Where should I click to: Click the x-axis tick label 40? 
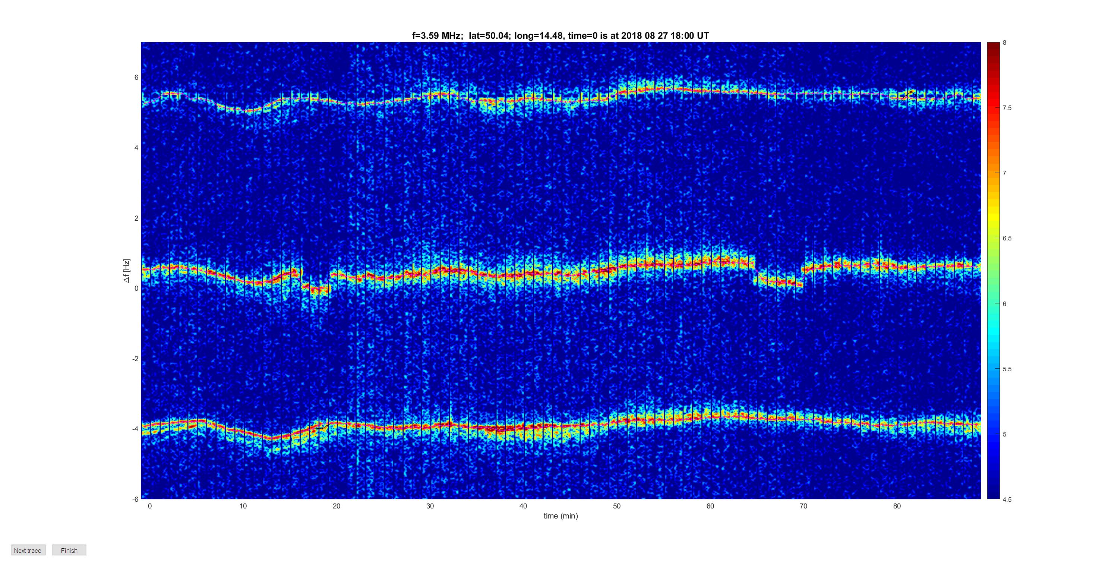(523, 506)
